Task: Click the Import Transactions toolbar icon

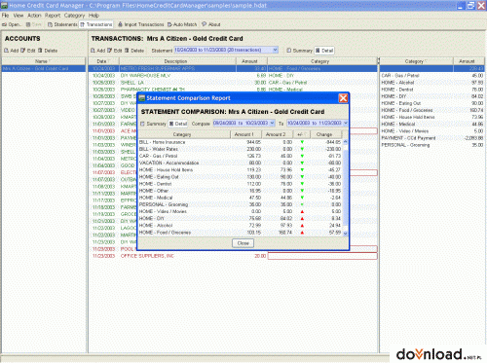Action: pos(141,24)
